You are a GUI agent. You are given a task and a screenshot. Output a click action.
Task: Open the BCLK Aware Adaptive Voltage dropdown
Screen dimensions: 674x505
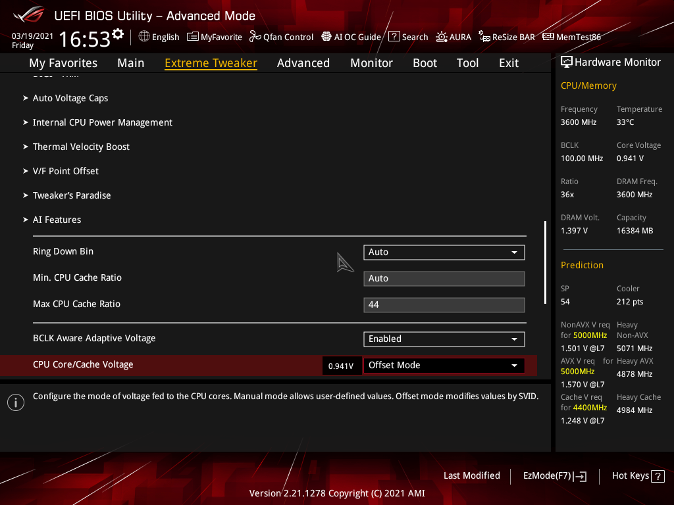pyautogui.click(x=444, y=339)
